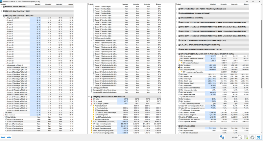Click the blue X close sensors button
Viewport: 263px width, 141px height.
[259, 137]
